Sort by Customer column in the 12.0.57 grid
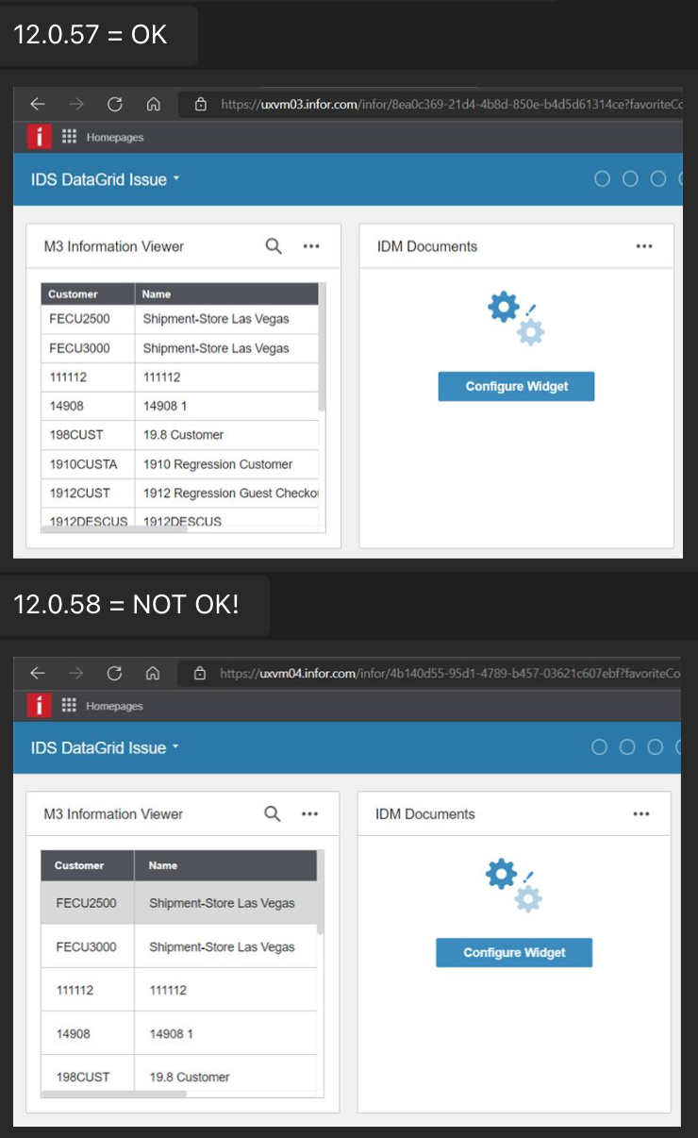 [x=88, y=293]
